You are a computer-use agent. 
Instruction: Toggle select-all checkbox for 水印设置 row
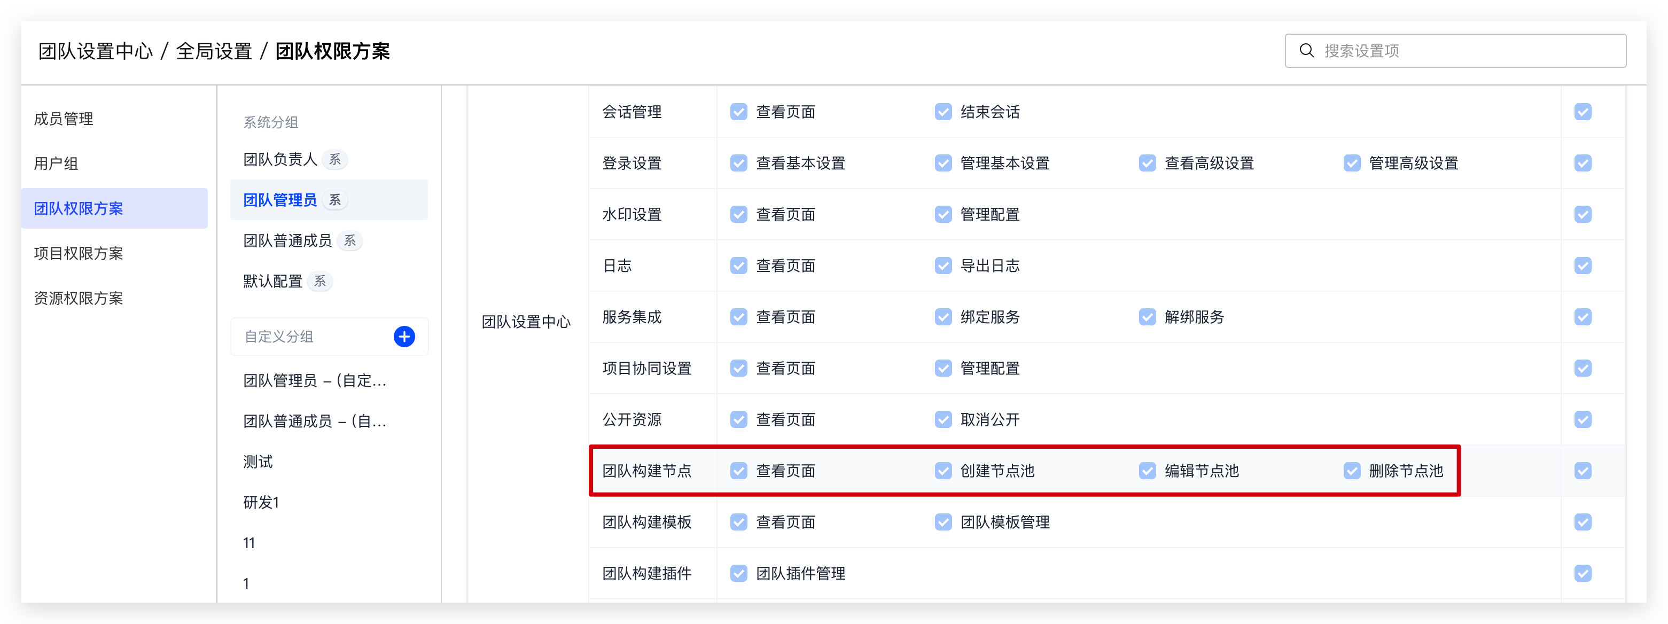[x=1583, y=214]
